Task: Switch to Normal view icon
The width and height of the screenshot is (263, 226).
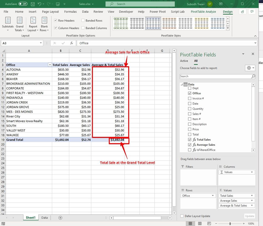Action: (x=190, y=223)
